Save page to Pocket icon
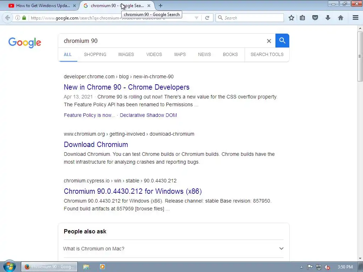Screen dimensions: 363x272 coord(315,18)
